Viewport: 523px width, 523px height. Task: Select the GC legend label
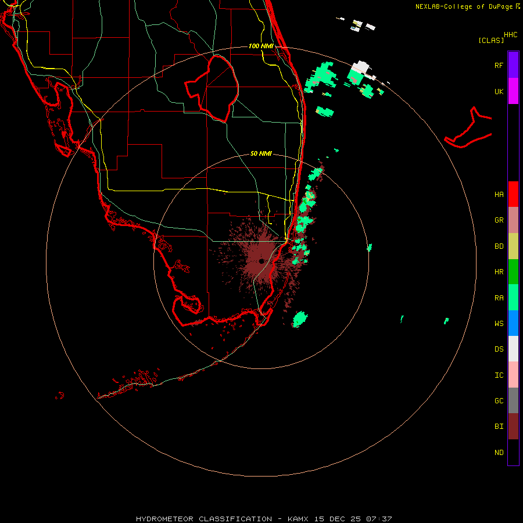click(499, 401)
